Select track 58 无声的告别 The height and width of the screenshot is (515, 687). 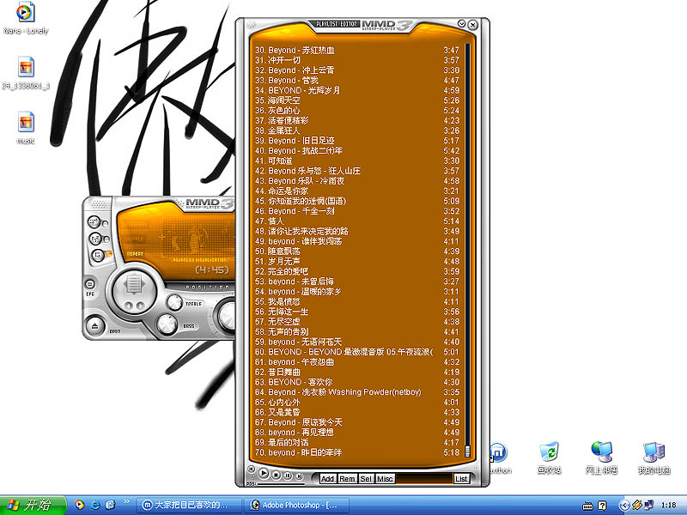click(357, 332)
